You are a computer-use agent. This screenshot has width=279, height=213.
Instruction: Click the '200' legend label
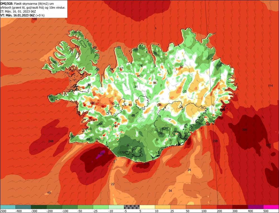[219, 211]
